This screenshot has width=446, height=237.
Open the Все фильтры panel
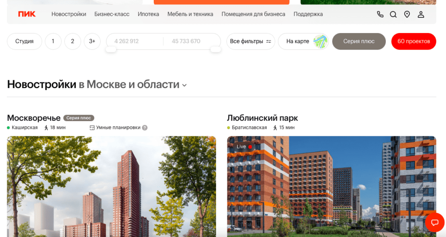coord(250,41)
